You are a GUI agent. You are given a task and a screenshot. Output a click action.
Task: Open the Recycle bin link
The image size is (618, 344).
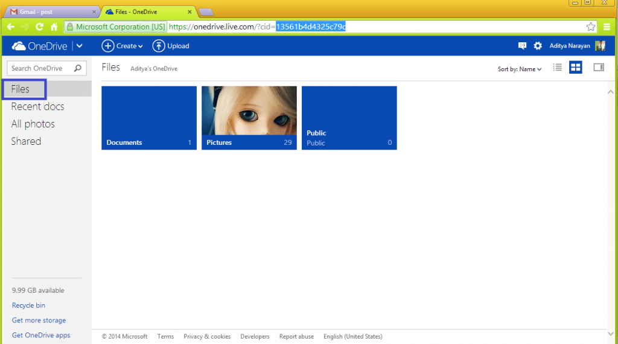[28, 305]
